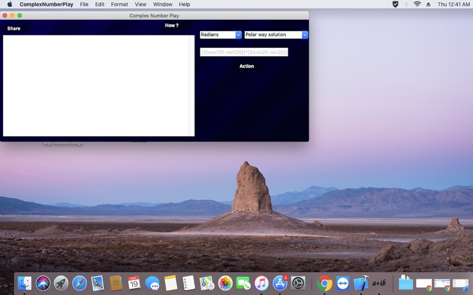This screenshot has height=295, width=473.
Task: Focus the complex expression input field
Action: tap(244, 52)
